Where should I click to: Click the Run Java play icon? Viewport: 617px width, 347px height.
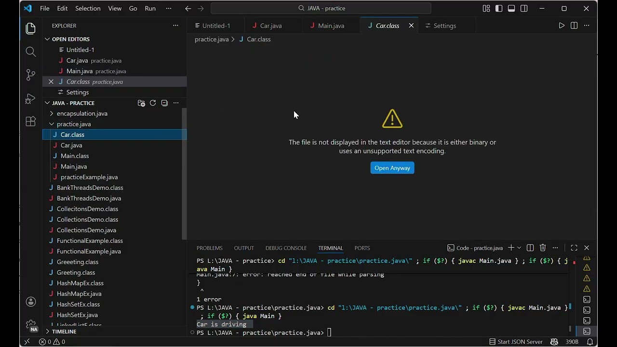pyautogui.click(x=562, y=26)
